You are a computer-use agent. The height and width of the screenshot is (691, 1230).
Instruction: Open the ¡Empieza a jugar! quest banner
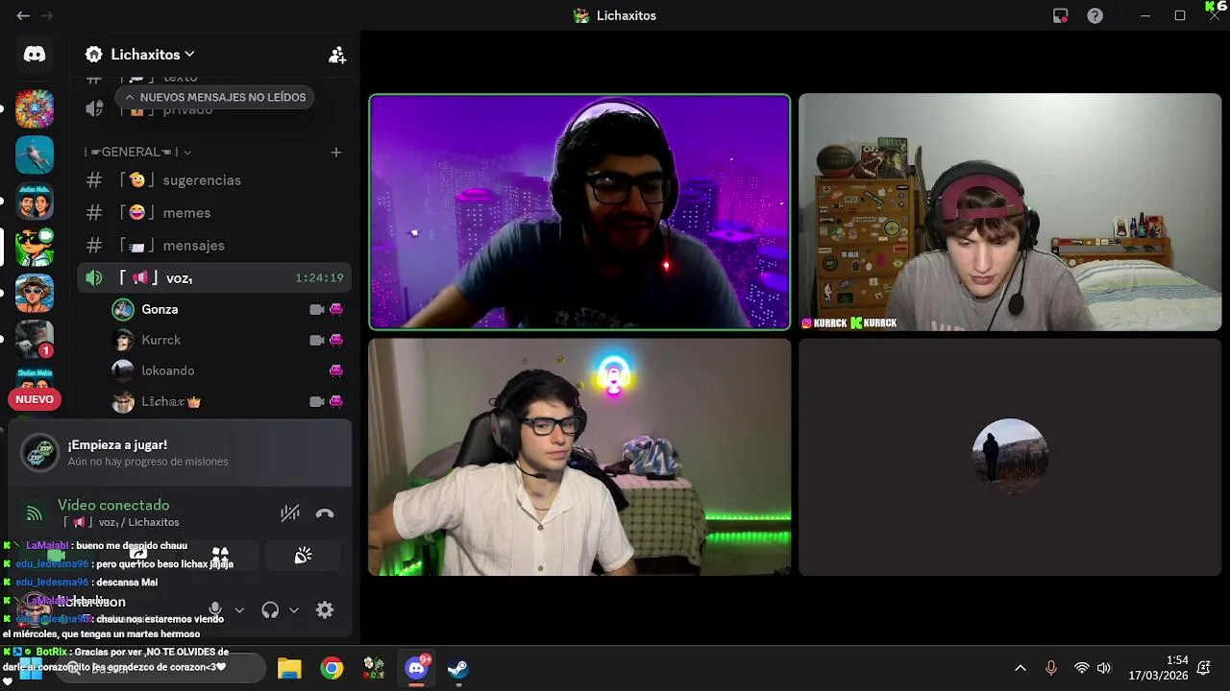point(180,453)
